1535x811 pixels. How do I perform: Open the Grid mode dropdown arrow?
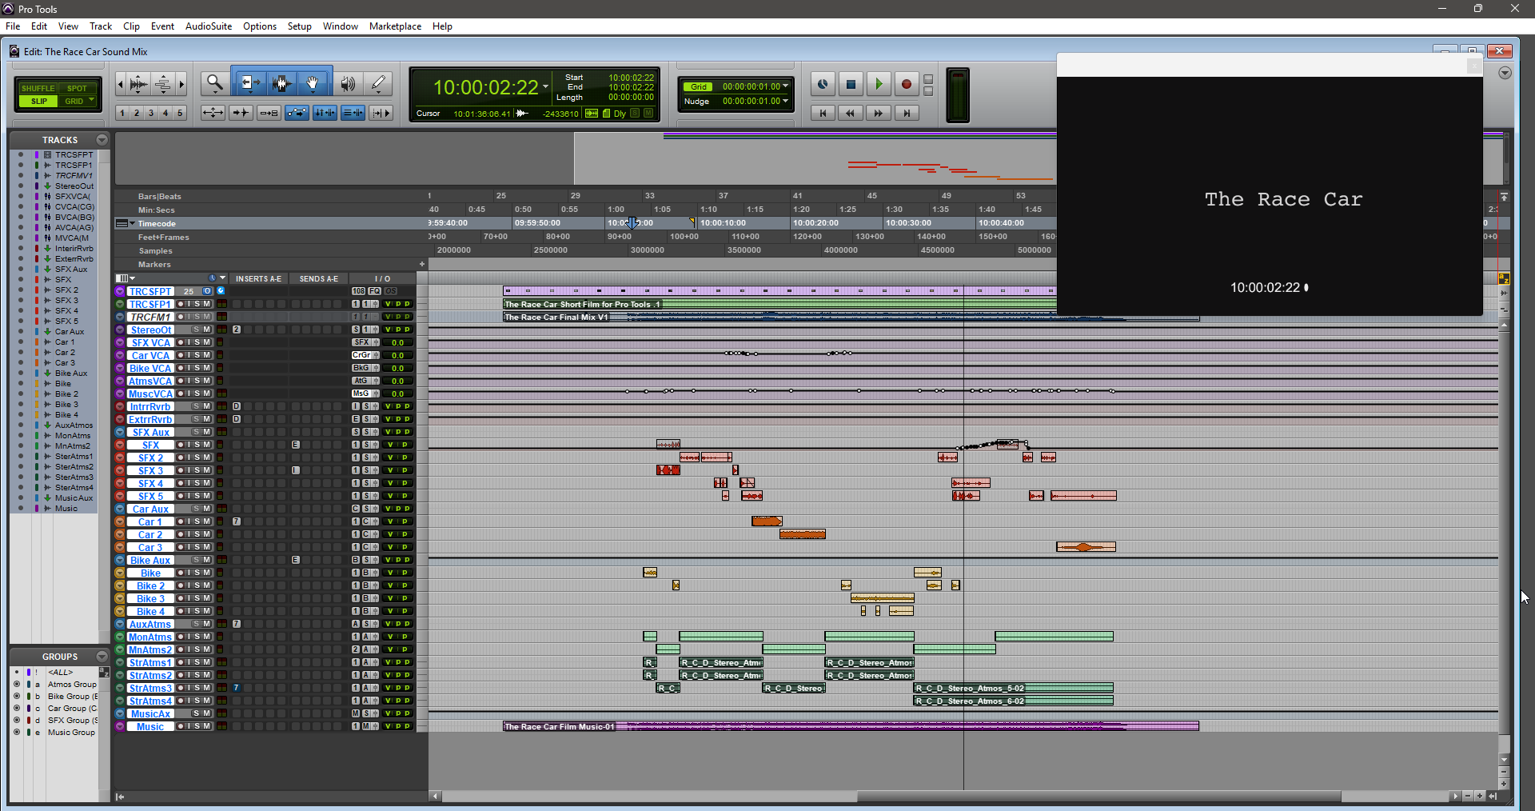(x=92, y=101)
